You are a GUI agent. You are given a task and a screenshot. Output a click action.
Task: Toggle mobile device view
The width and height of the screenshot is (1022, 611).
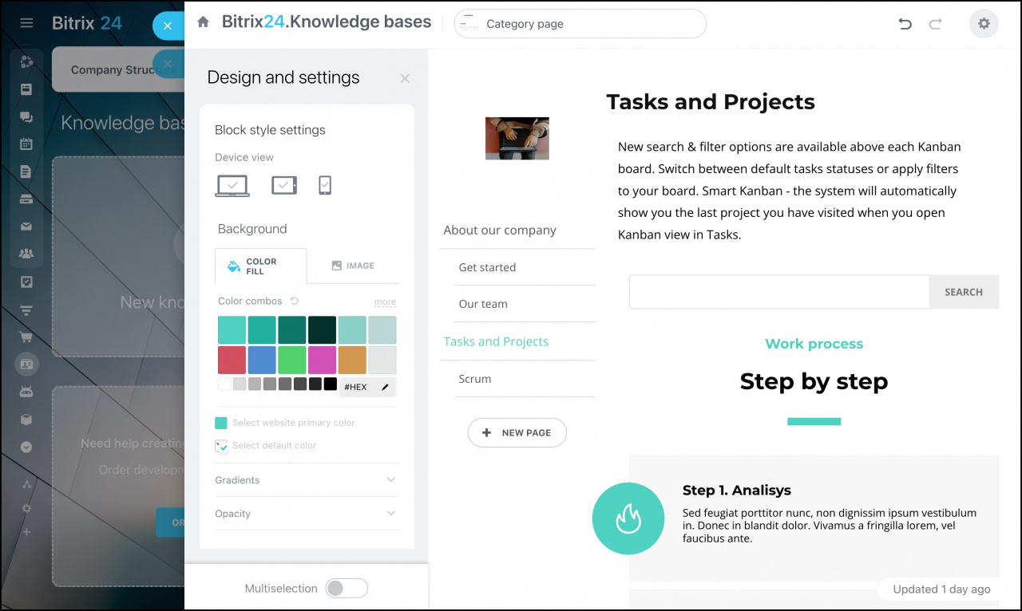325,185
